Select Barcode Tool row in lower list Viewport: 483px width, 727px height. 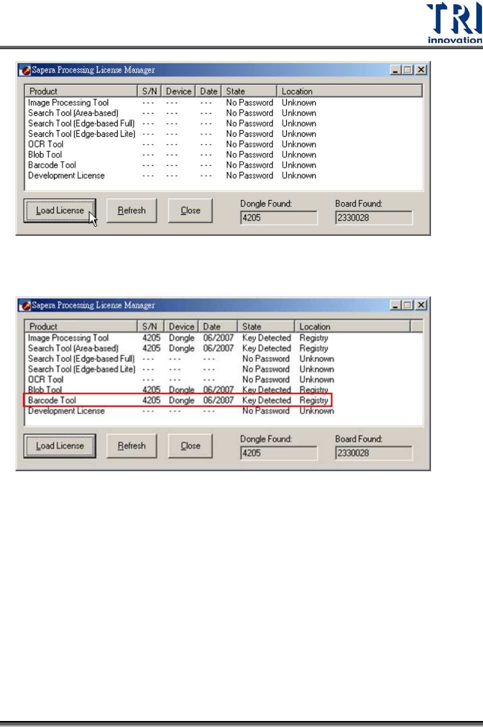[x=224, y=401]
